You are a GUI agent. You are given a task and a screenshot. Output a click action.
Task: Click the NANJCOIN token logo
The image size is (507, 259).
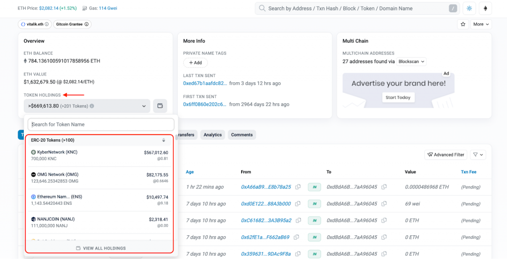33,219
